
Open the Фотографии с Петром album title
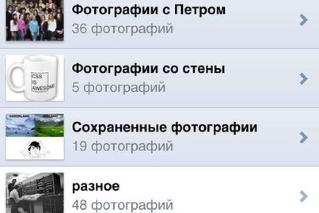(x=149, y=10)
